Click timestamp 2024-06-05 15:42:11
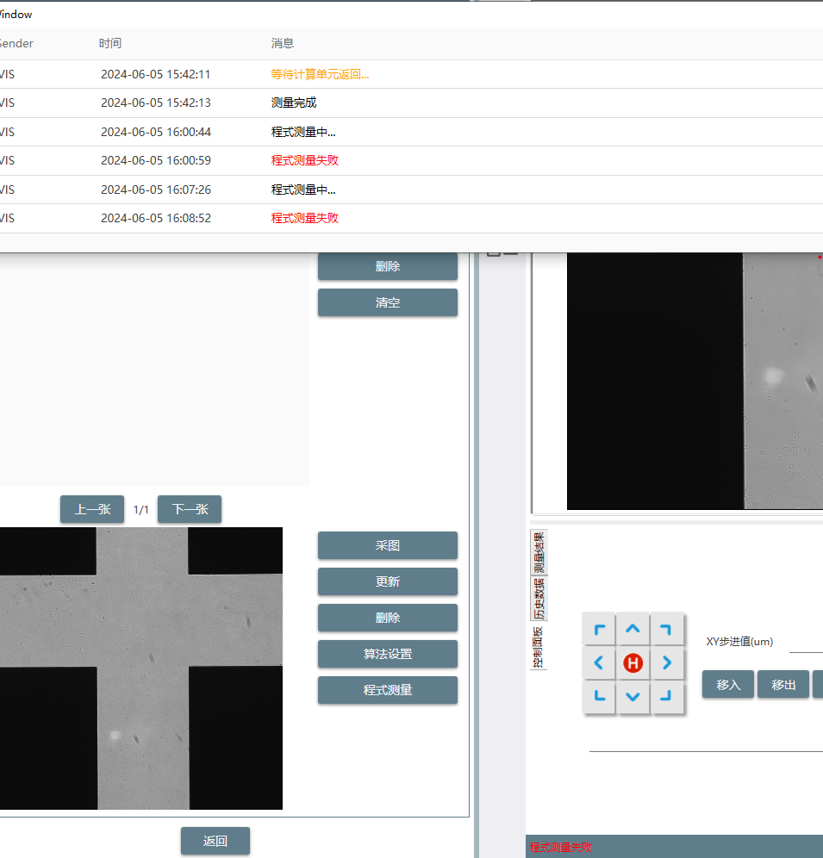 pos(155,74)
